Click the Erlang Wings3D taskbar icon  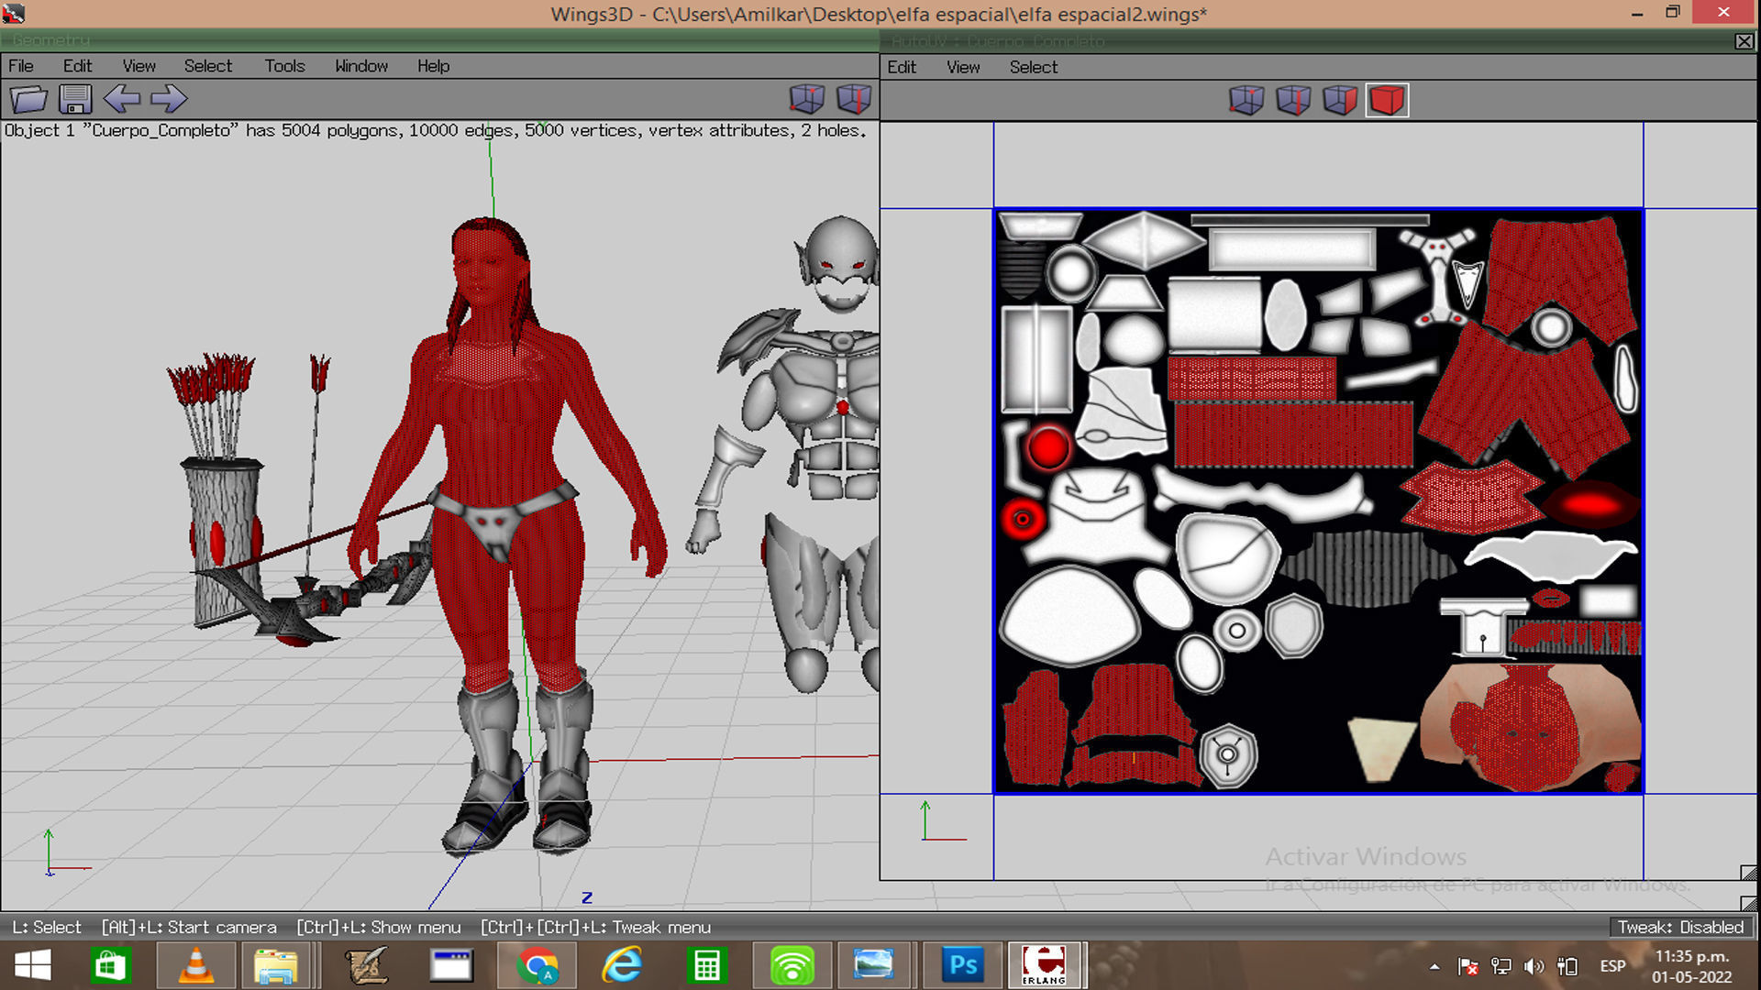click(x=1045, y=965)
